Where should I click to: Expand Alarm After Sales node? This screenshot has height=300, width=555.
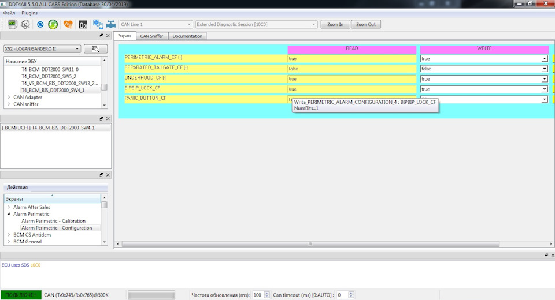tap(9, 207)
